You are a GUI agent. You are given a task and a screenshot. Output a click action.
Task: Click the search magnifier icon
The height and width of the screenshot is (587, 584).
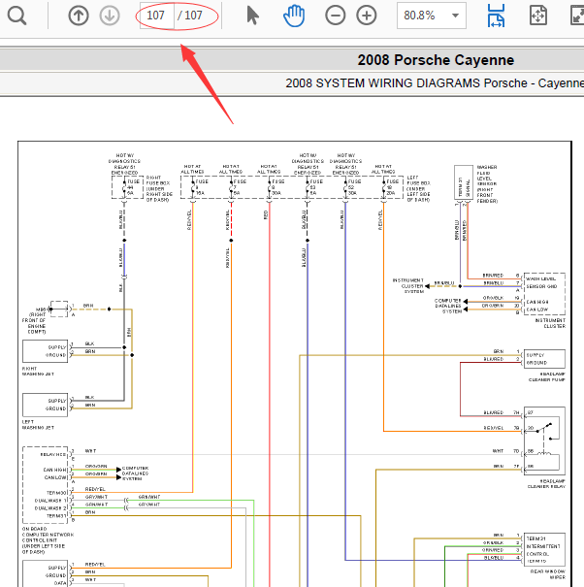click(16, 16)
